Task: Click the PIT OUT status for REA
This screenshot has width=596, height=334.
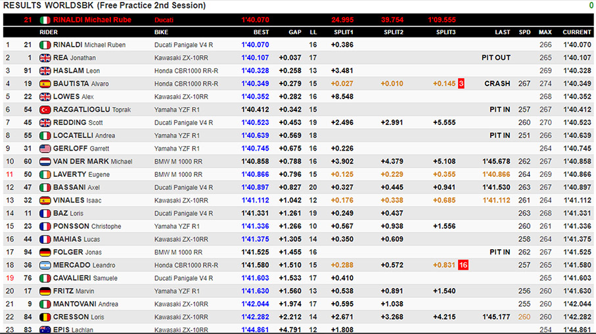Action: 496,58
